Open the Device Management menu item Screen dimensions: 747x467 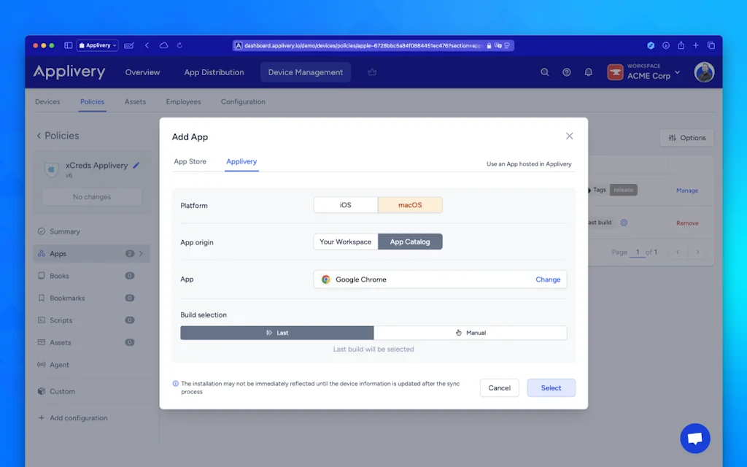[x=305, y=72]
